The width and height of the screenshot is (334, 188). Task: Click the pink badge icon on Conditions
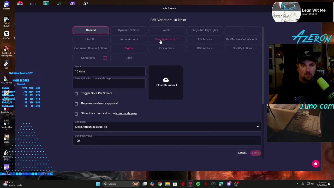coord(105,58)
